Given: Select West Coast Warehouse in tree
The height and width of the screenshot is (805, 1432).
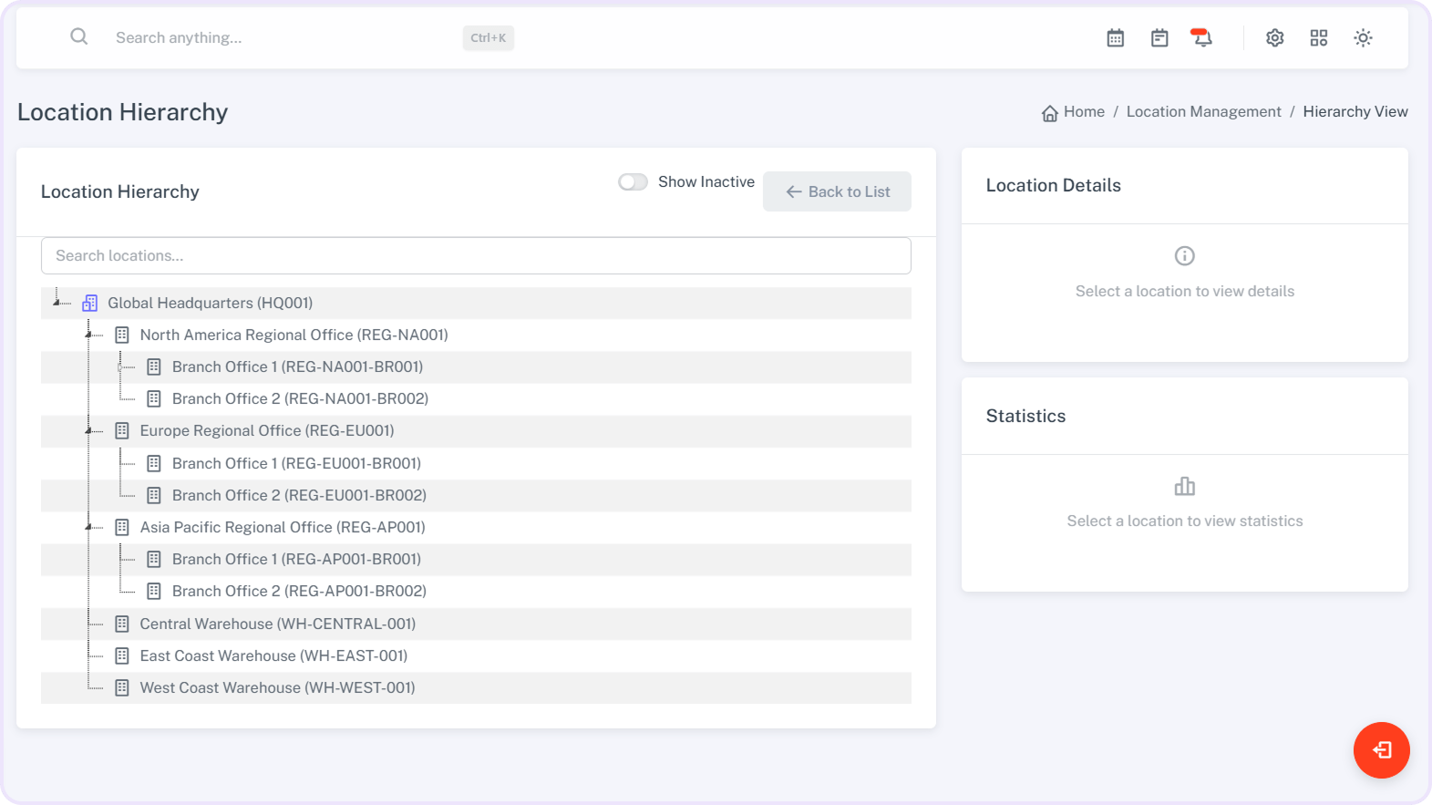Looking at the screenshot, I should [277, 688].
